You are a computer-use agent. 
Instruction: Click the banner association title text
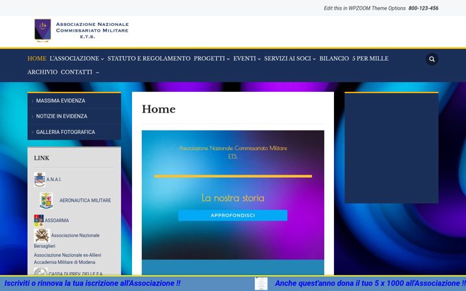(233, 152)
